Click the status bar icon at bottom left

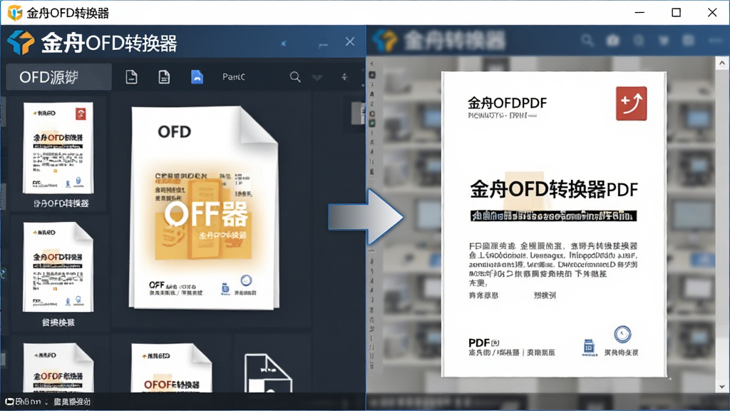(9, 402)
